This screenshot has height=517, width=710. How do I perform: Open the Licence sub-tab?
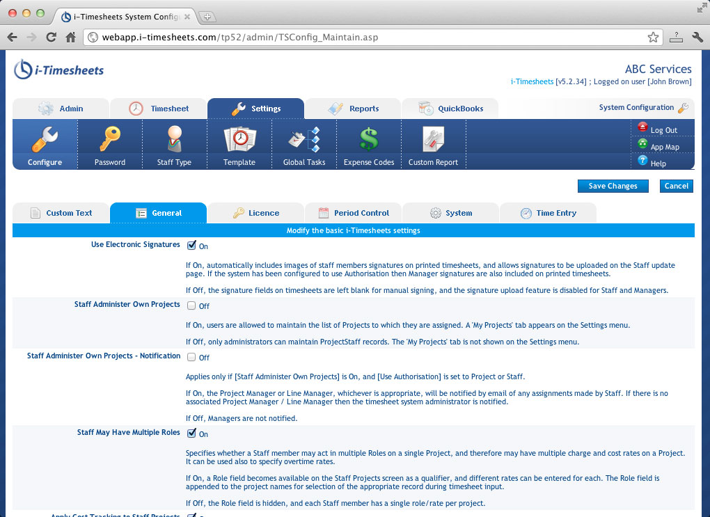pyautogui.click(x=256, y=213)
